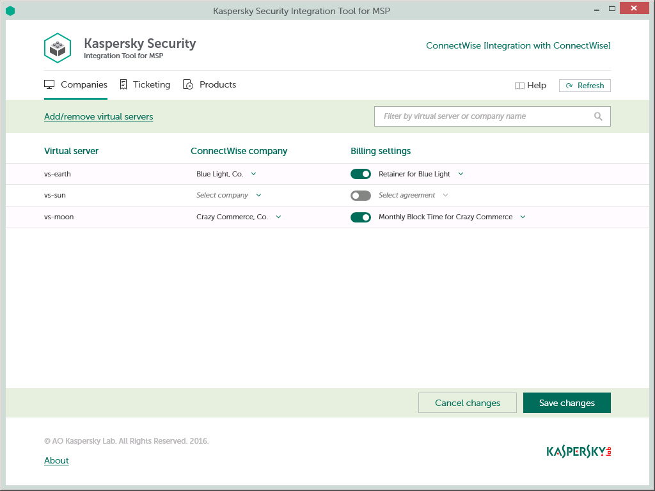This screenshot has width=655, height=491.
Task: Click the Kaspersky Lab logo in footer
Action: (579, 451)
